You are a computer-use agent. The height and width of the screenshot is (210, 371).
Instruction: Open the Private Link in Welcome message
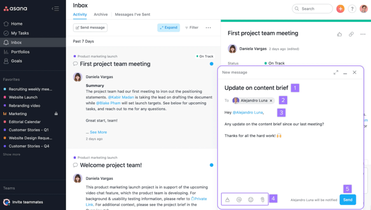[x=199, y=199]
